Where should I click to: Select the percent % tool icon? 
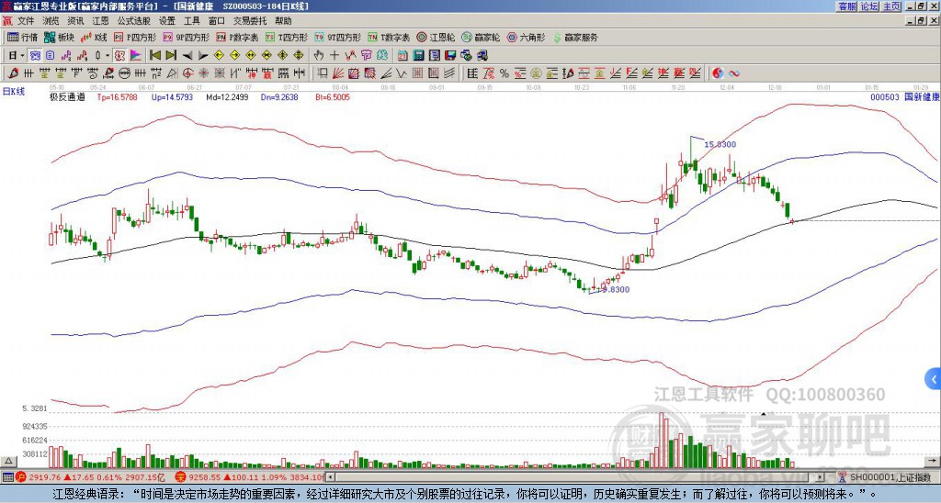pyautogui.click(x=505, y=73)
